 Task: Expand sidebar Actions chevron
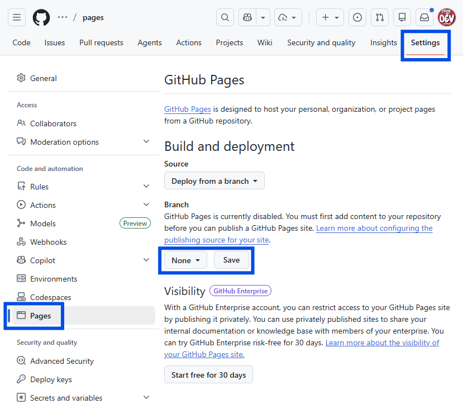coord(146,204)
